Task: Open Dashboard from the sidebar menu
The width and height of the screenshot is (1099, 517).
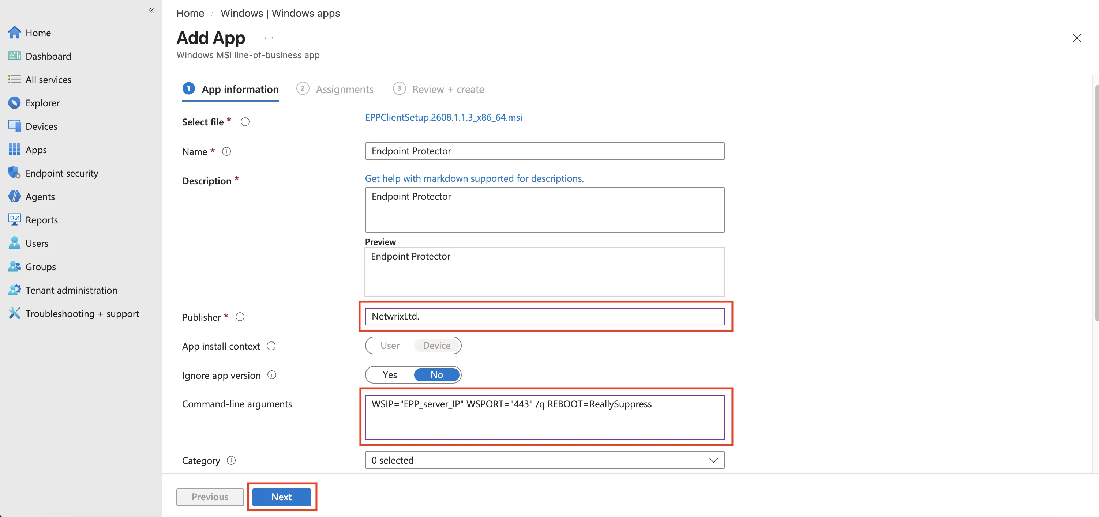Action: 48,56
